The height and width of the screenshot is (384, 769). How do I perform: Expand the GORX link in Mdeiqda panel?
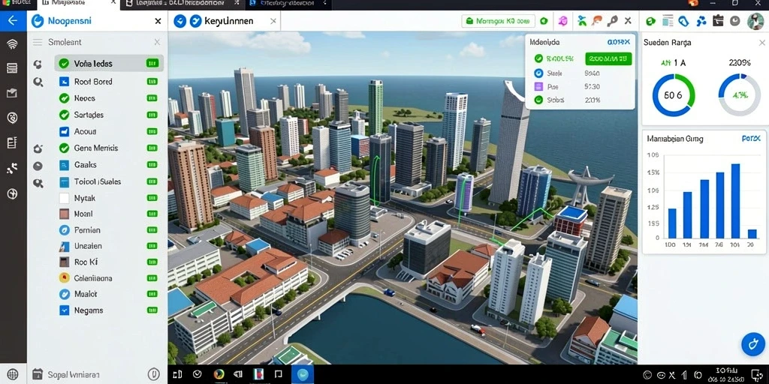tap(619, 43)
